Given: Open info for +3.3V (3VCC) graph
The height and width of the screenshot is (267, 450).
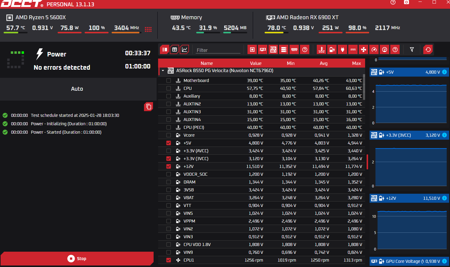Looking at the screenshot, I should 445,135.
